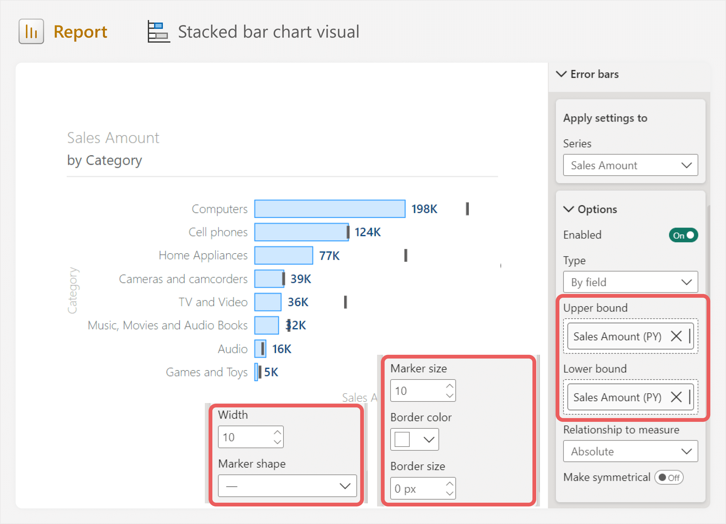The image size is (726, 524).
Task: Click the Games and Toys axis label
Action: 206,372
